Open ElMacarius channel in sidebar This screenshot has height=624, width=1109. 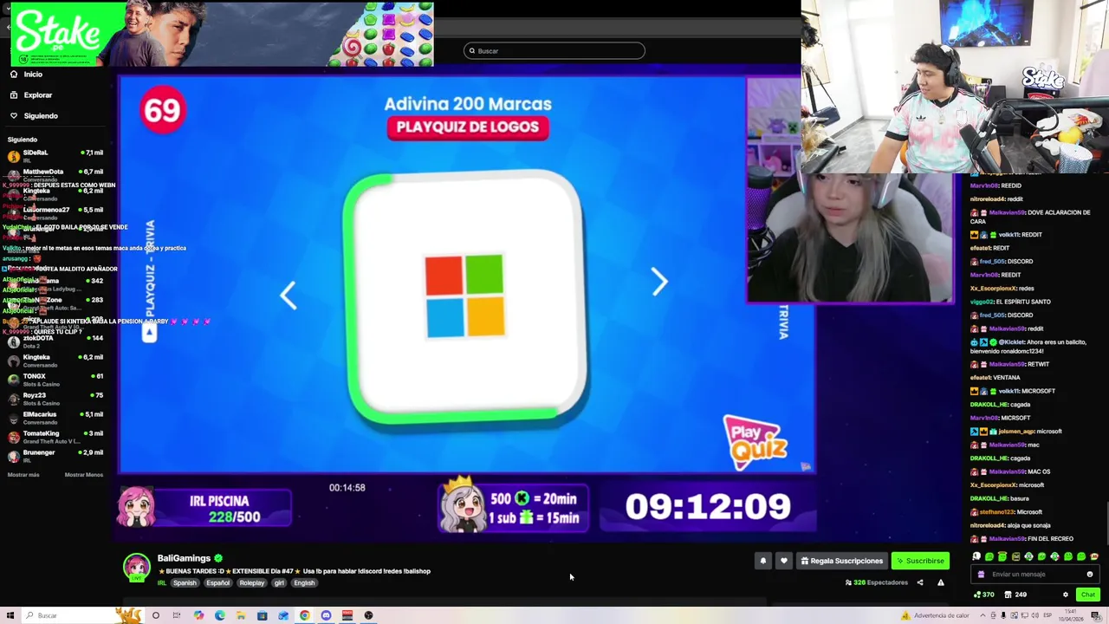coord(55,418)
